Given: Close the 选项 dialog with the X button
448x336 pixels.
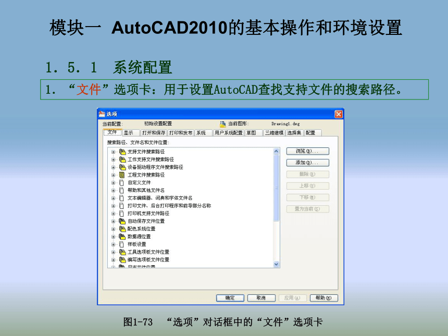Looking at the screenshot, I should click(339, 114).
